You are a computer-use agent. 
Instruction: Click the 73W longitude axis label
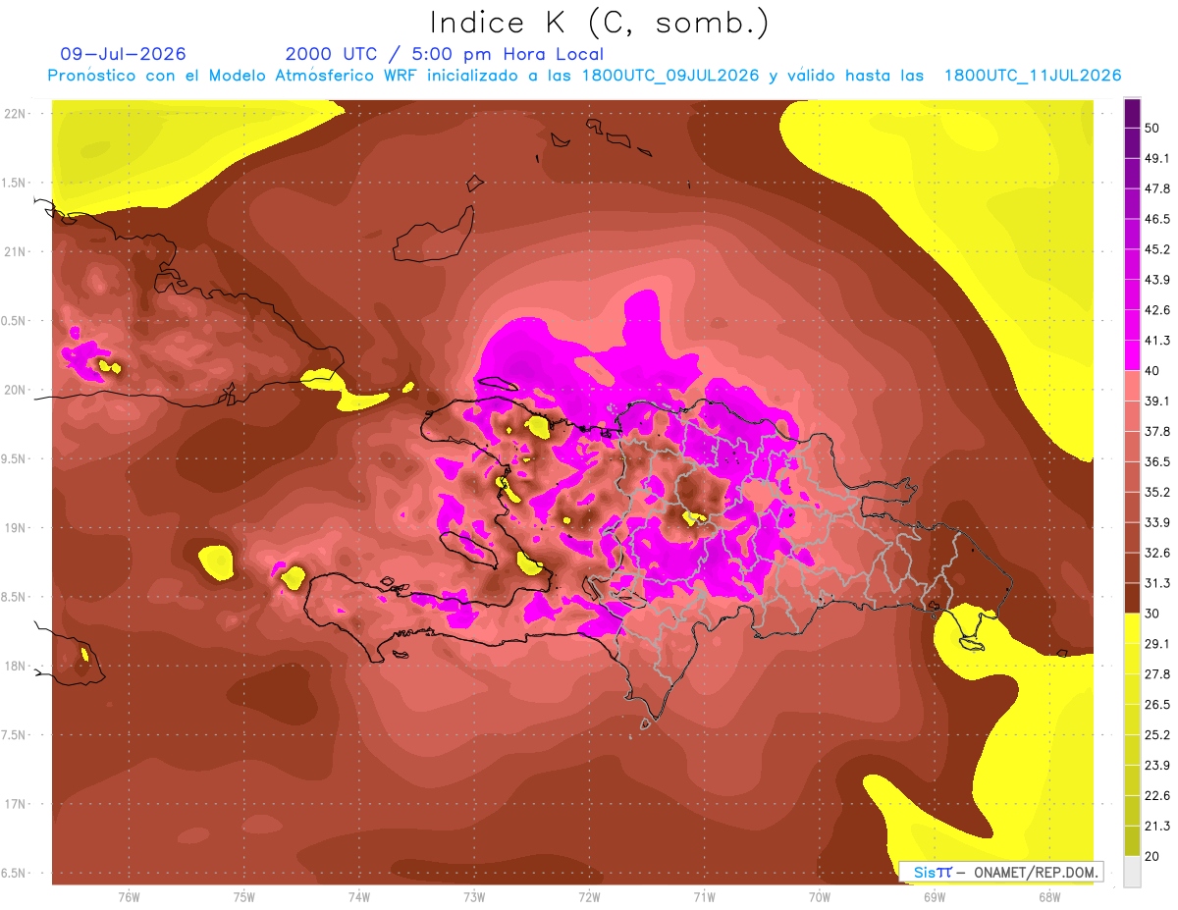click(x=474, y=898)
